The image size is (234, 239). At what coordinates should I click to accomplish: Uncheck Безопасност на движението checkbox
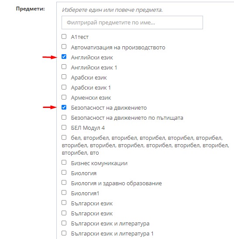64,107
